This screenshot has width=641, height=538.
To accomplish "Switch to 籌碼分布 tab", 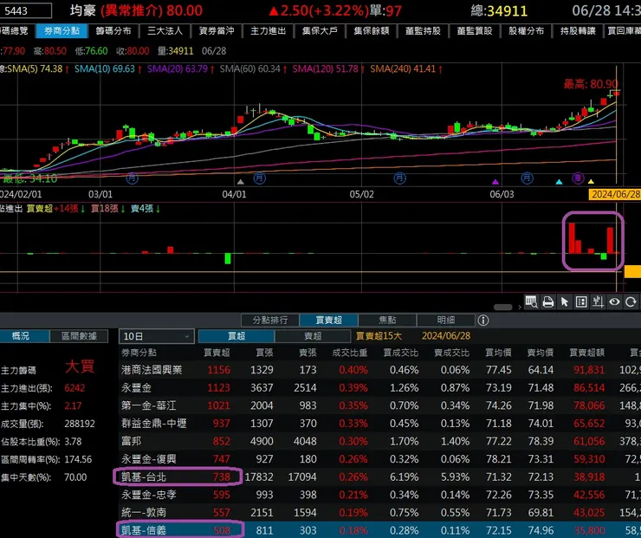I will (113, 30).
